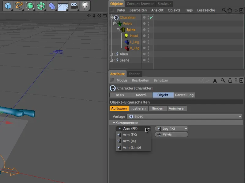Add a camera using camera icon
Image resolution: width=245 pixels, height=183 pixels.
click(x=74, y=6)
